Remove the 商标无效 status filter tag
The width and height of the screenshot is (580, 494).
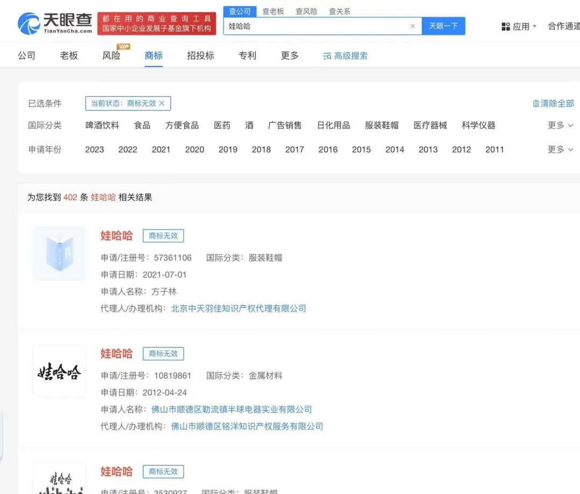coord(162,103)
